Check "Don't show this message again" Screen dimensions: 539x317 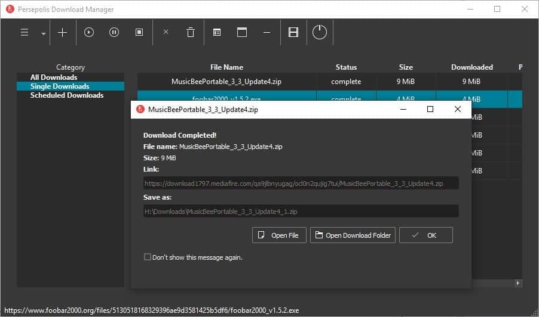[x=148, y=257]
